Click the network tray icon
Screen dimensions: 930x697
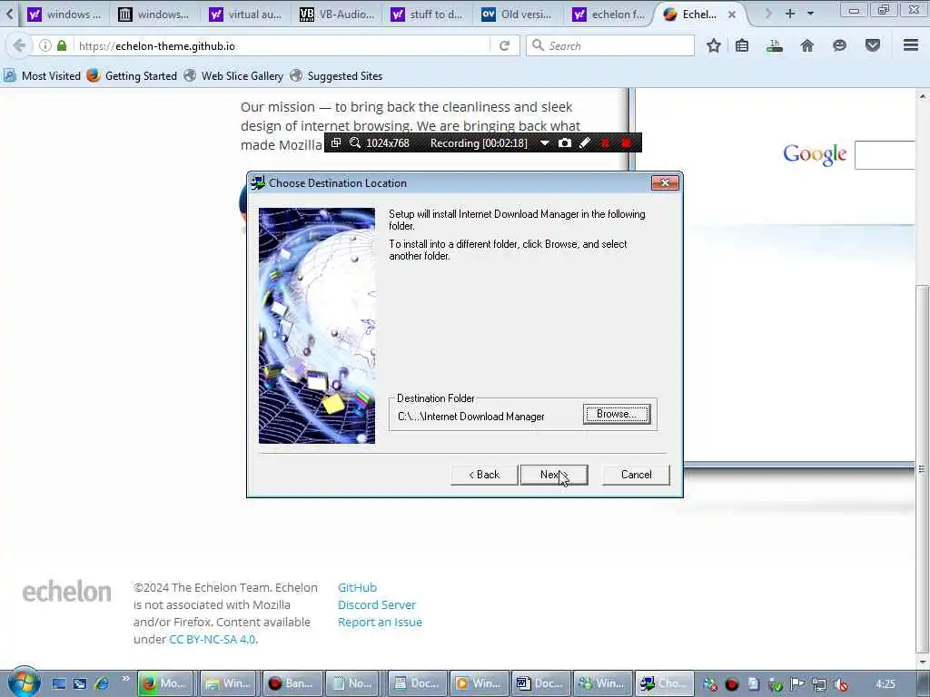click(819, 684)
